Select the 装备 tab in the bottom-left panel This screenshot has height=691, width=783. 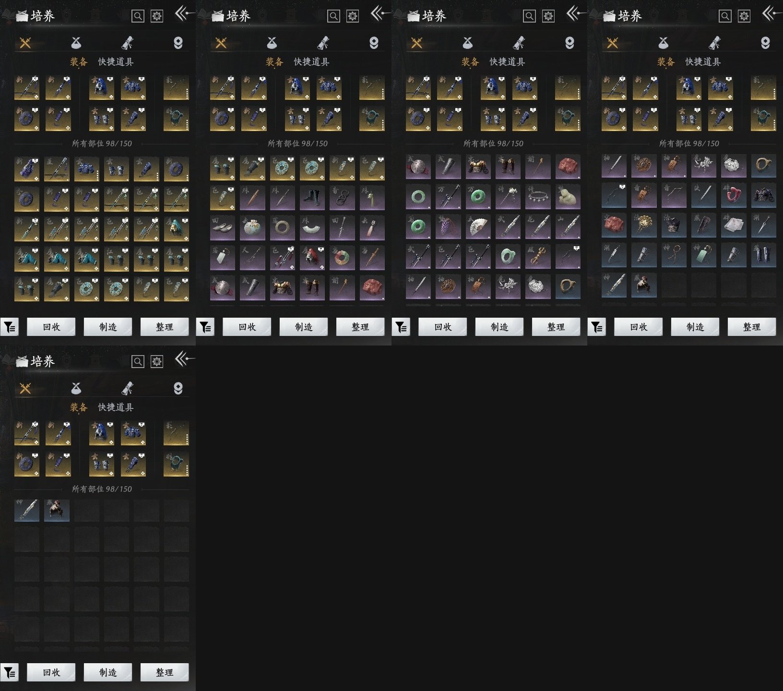79,407
